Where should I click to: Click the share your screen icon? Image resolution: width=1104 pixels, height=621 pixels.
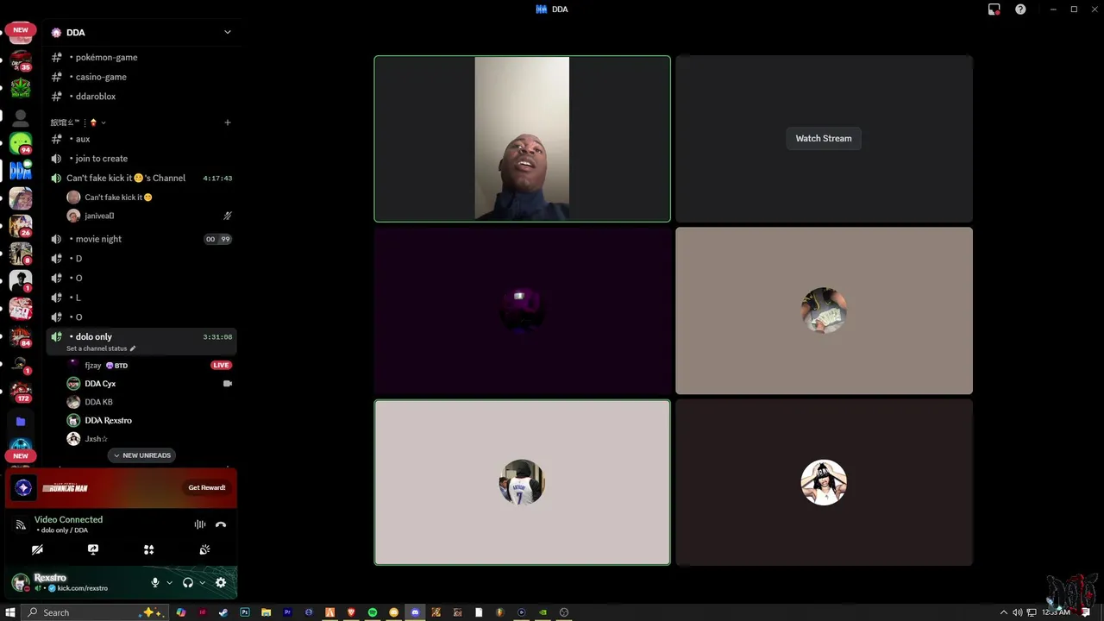click(93, 549)
